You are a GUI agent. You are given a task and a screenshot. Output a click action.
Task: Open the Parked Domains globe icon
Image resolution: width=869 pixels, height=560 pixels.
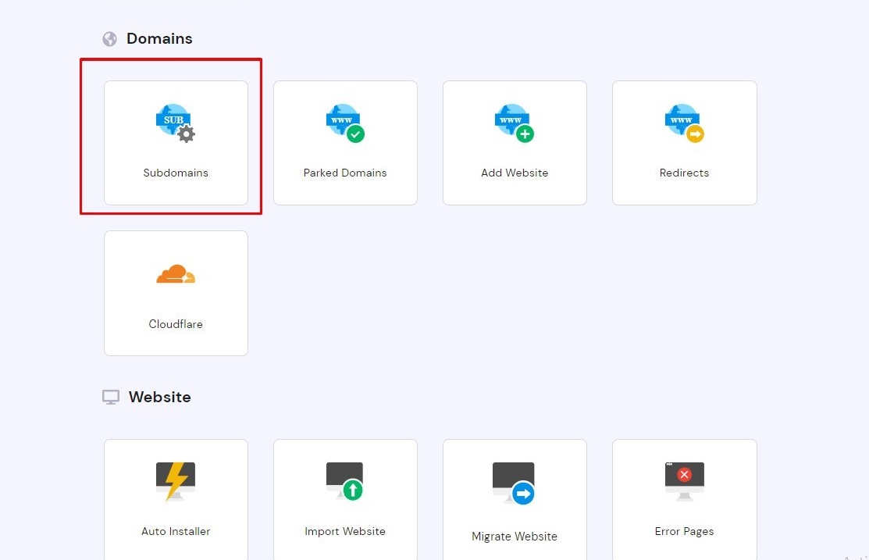point(344,123)
